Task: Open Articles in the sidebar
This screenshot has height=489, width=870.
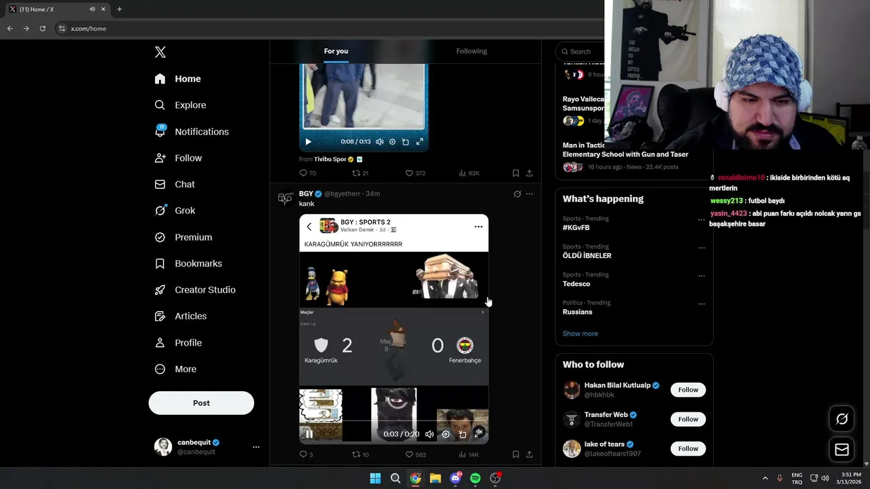Action: [180, 316]
